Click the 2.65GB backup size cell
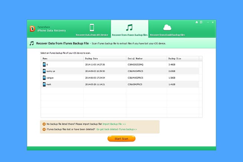243x162 pixels. click(x=172, y=71)
